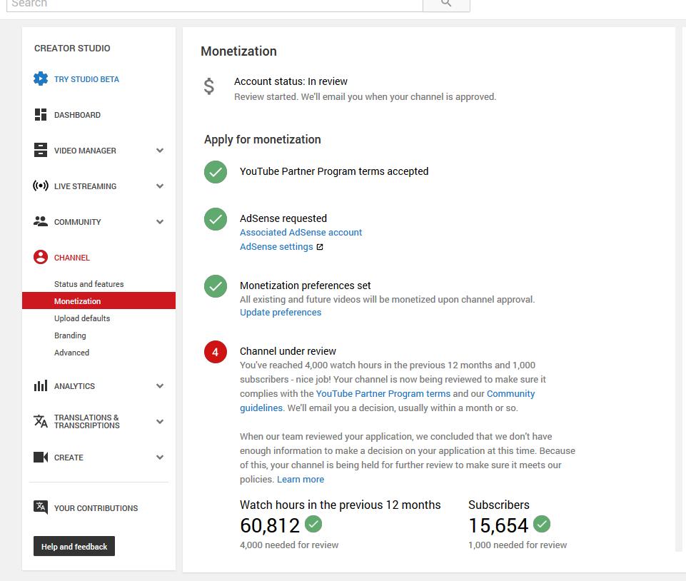The height and width of the screenshot is (581, 686).
Task: Click '4,000 needed for review' text
Action: (x=289, y=545)
